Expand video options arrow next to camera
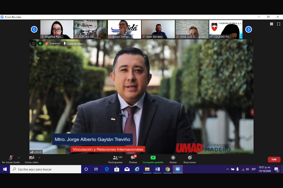The height and width of the screenshot is (188, 283). pos(39,158)
